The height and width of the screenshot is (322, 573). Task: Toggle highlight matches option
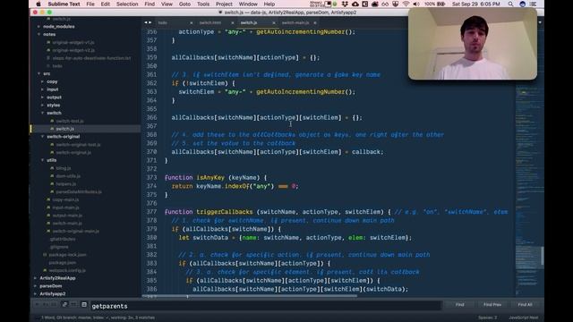84,304
